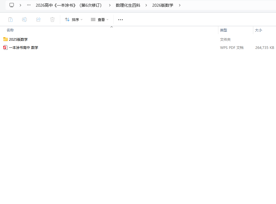
Task: Click the Paste clipboard icon
Action: 10,19
